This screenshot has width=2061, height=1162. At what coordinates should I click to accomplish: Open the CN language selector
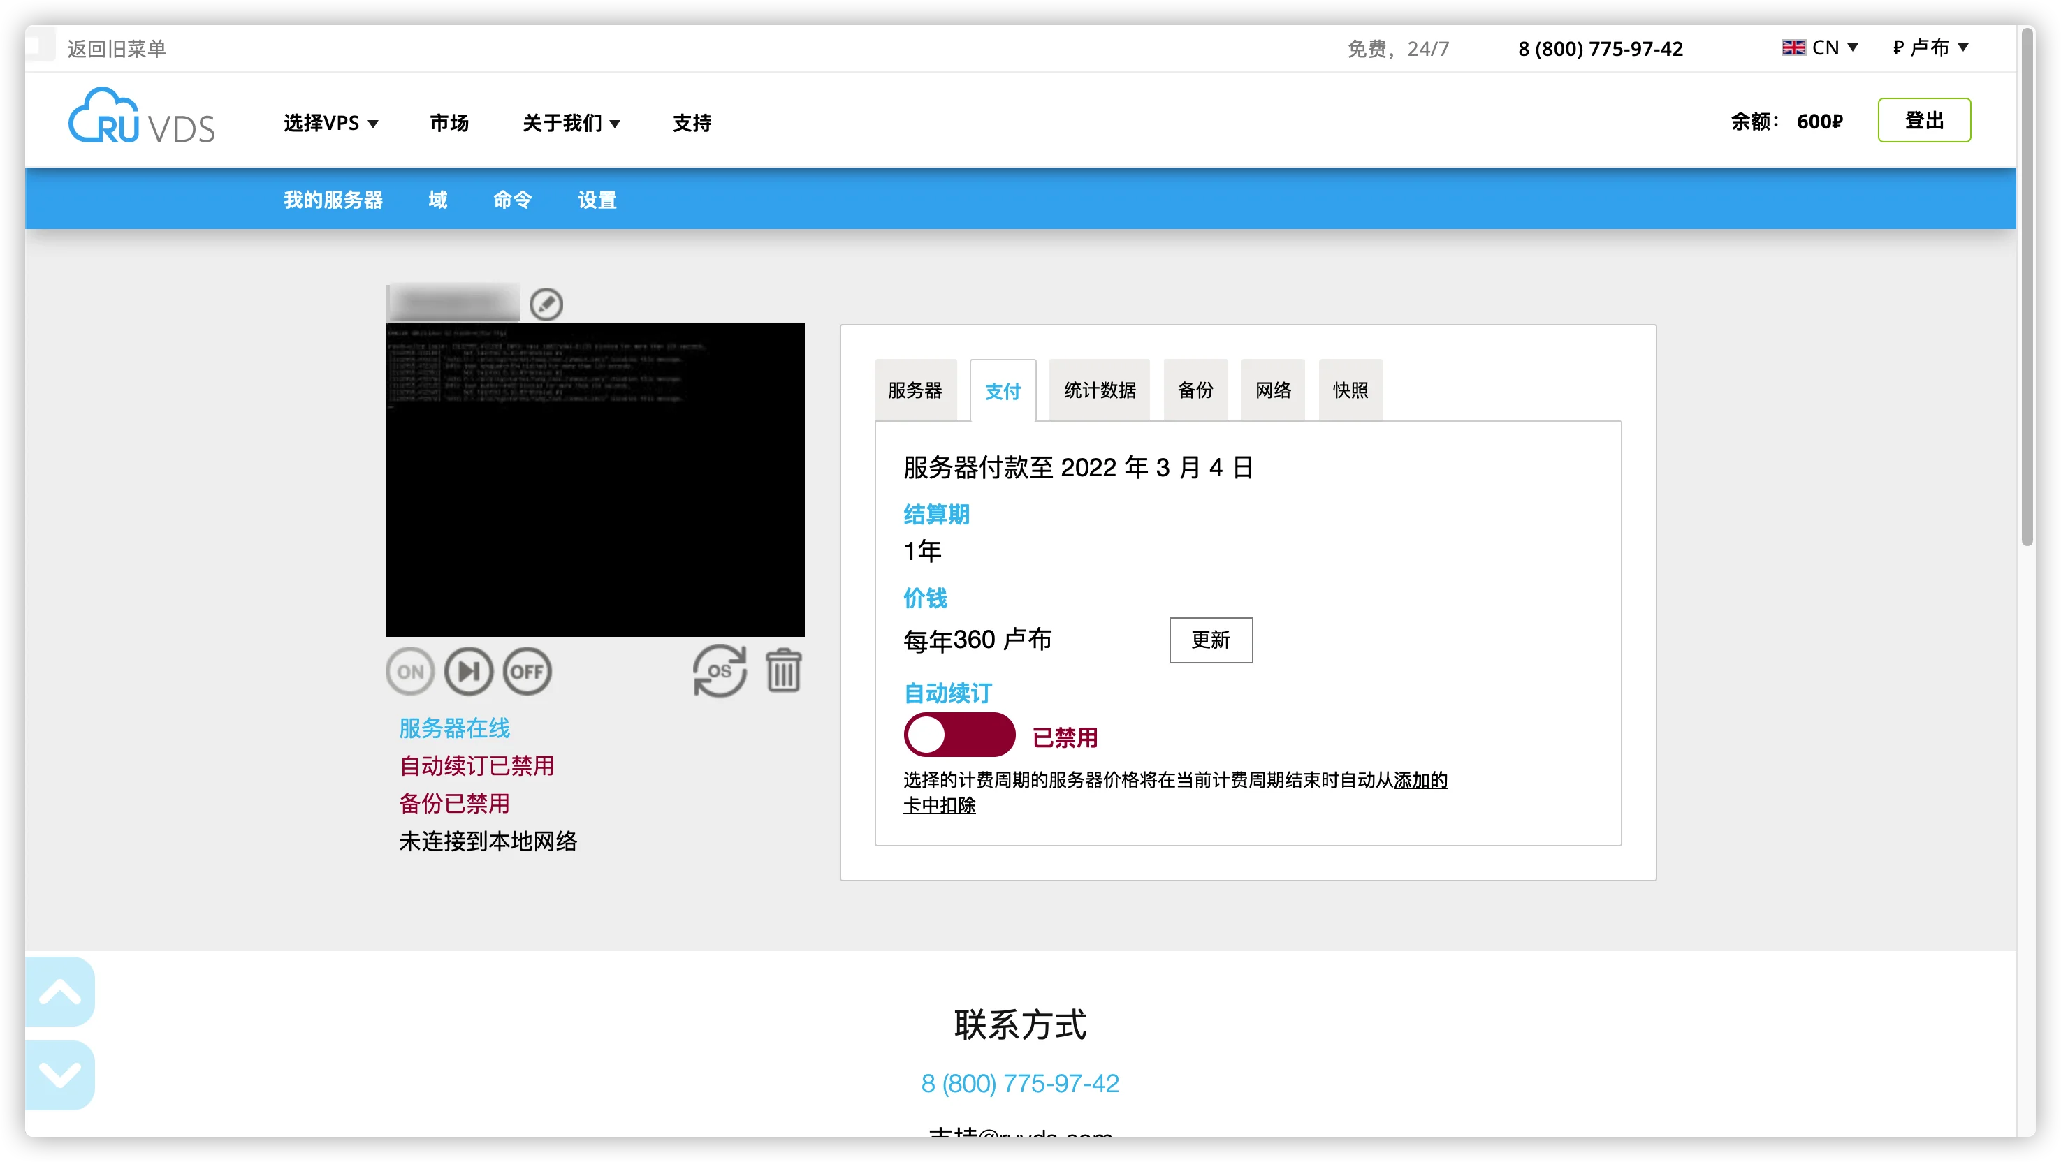pyautogui.click(x=1820, y=48)
